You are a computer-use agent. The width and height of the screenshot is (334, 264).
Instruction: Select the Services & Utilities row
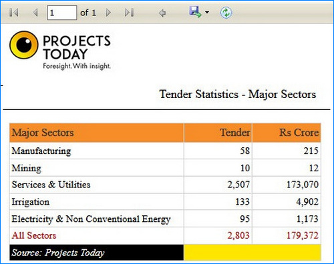click(165, 185)
